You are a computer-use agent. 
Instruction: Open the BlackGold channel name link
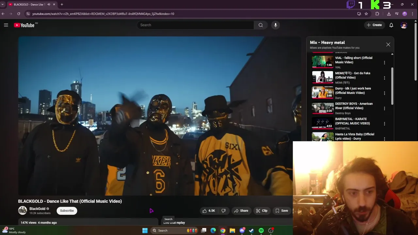pos(37,209)
